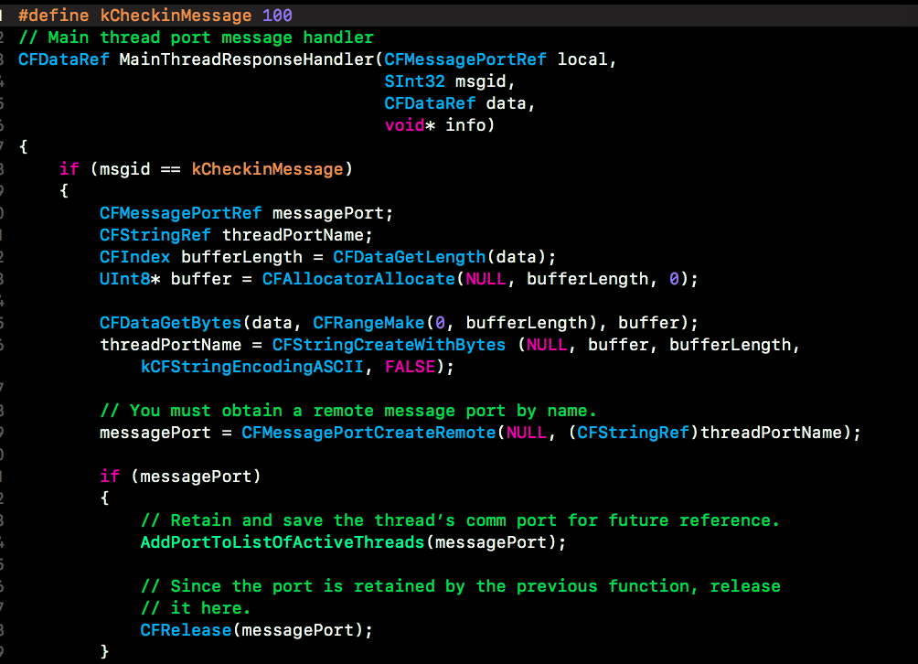The height and width of the screenshot is (664, 918).
Task: Place cursor in the 'Main thread port message handler' comment
Action: [x=197, y=37]
